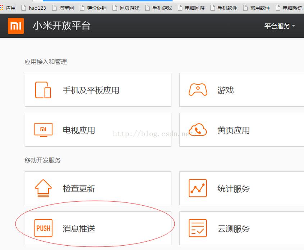Open the 手机游戏 bookmark
The height and width of the screenshot is (250, 304).
tap(158, 8)
